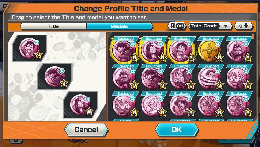260x147 pixels.
Task: Select the dragon medal at the end of the third row
Action: (238, 105)
